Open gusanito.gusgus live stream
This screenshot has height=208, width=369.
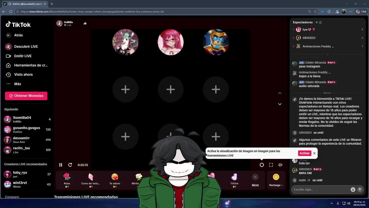coord(27,129)
